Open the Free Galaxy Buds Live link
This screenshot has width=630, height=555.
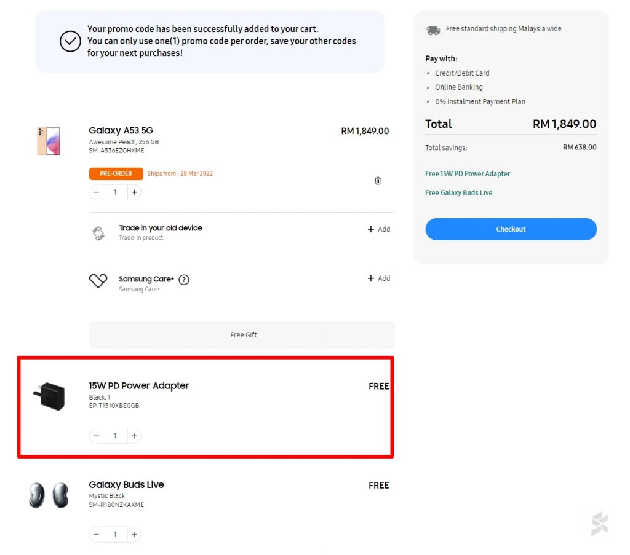click(459, 193)
